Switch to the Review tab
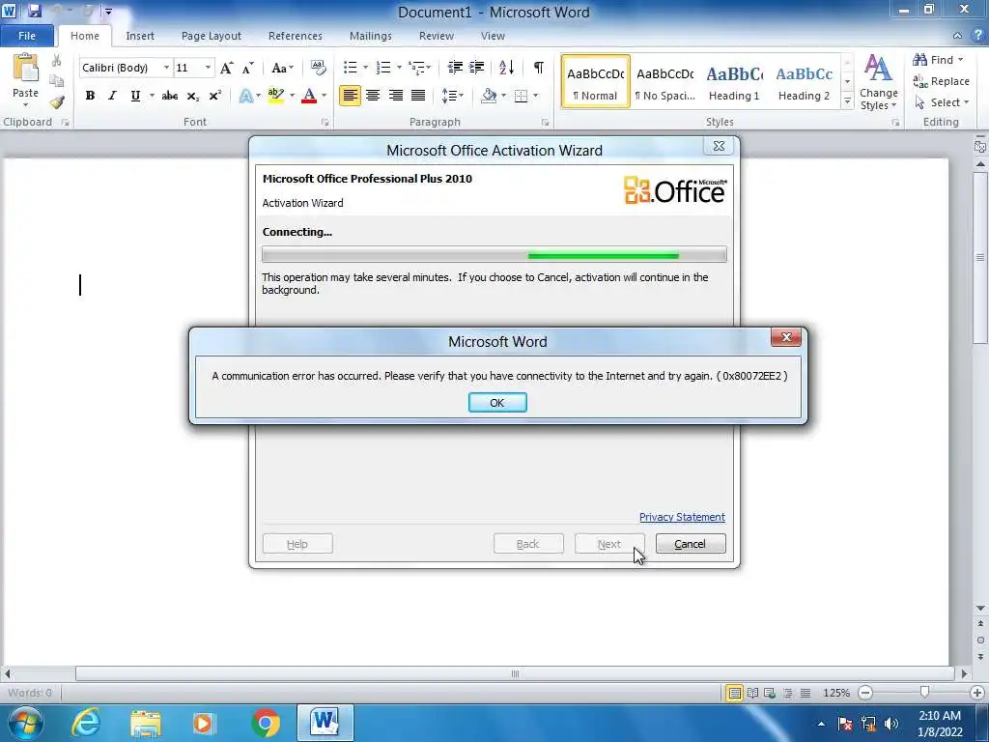Screen dimensions: 989x742 [436, 36]
